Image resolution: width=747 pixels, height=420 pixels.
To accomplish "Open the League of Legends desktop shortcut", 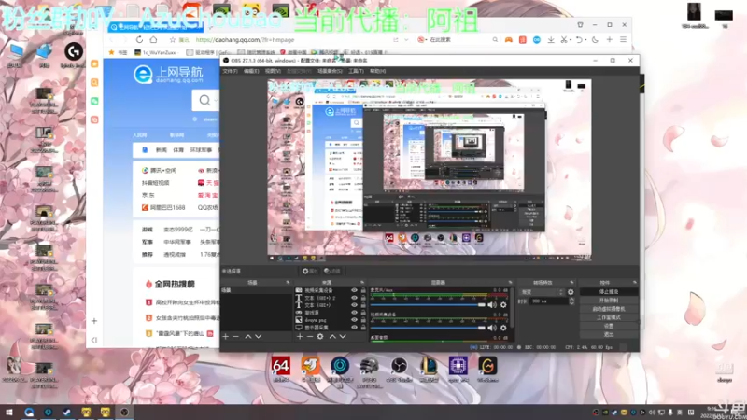I will click(x=429, y=369).
